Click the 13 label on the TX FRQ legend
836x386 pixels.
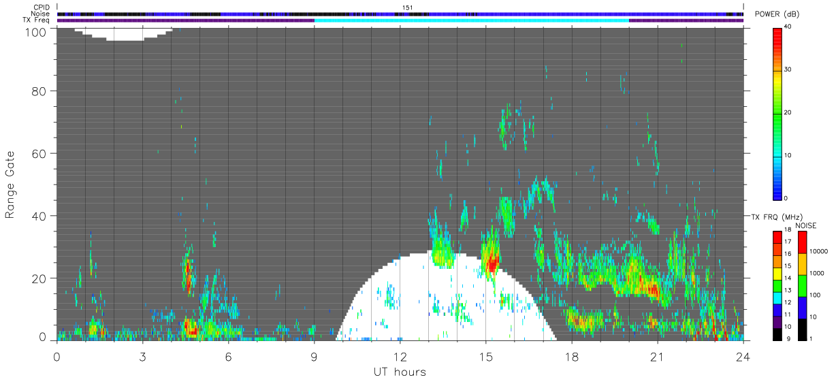pos(786,290)
